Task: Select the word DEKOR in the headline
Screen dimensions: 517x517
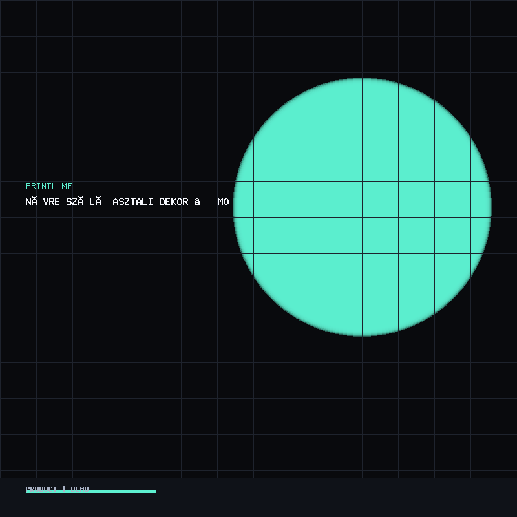Action: [x=174, y=202]
